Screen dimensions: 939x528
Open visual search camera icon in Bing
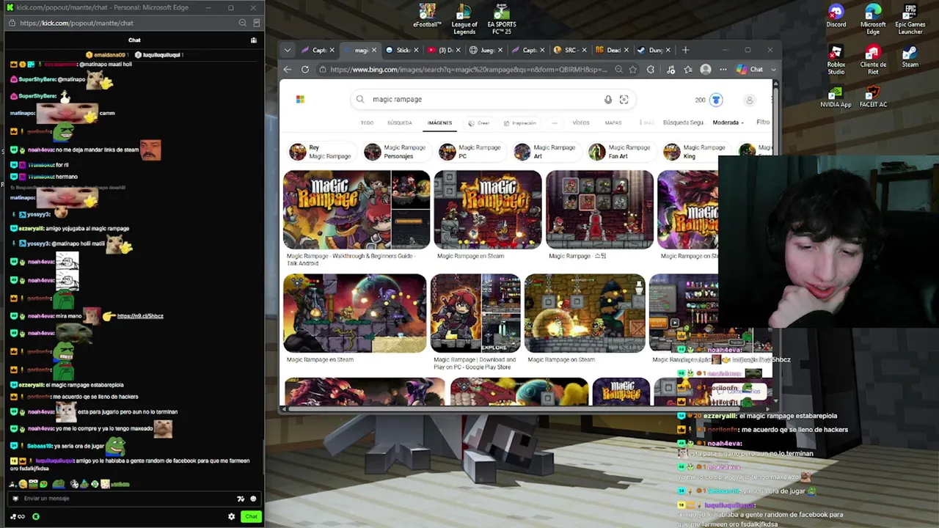pos(624,100)
